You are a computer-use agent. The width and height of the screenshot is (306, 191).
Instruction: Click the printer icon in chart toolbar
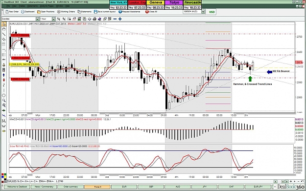(x=94, y=19)
